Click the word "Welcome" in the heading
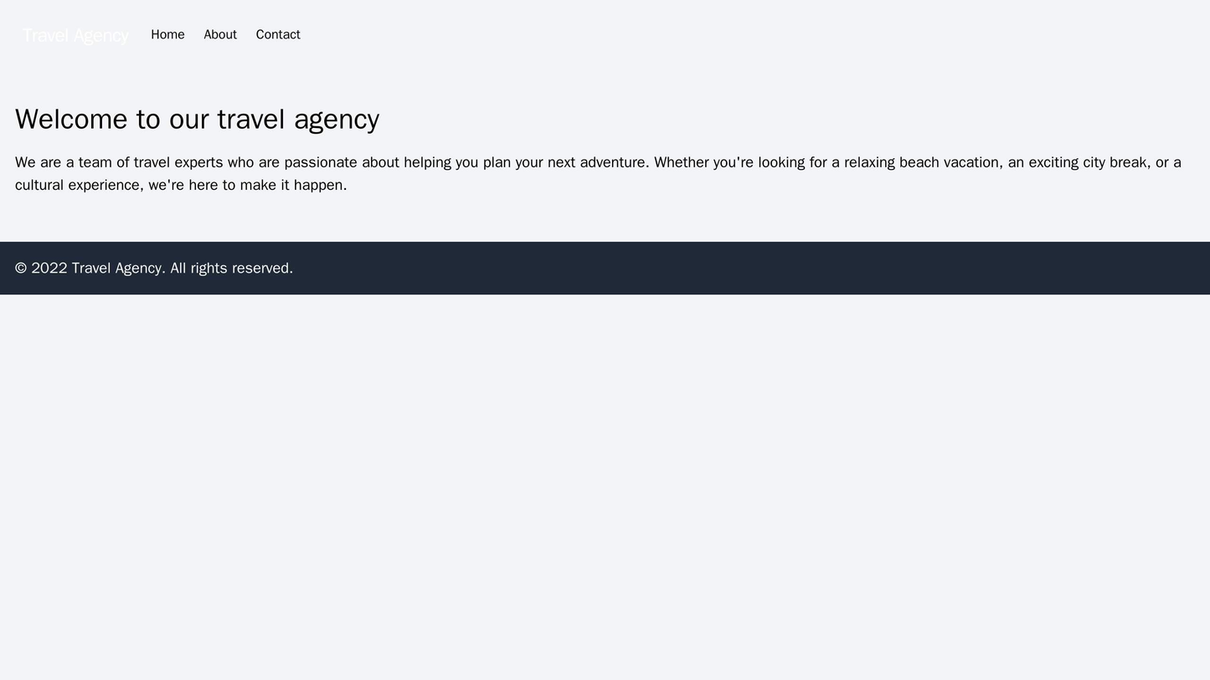 [x=75, y=119]
